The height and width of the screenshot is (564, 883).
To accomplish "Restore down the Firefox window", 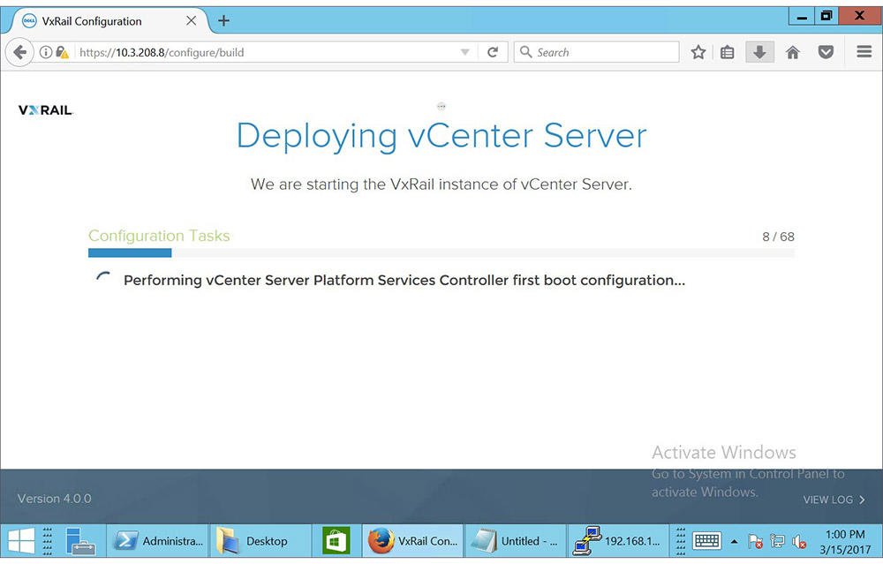I will coord(826,16).
